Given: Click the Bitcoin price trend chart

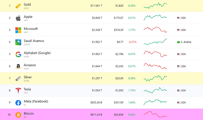Looking at the screenshot, I should [155, 114].
